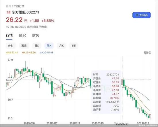Open the 前复权 price adjustment option
The image size is (158, 127).
(x=147, y=53)
